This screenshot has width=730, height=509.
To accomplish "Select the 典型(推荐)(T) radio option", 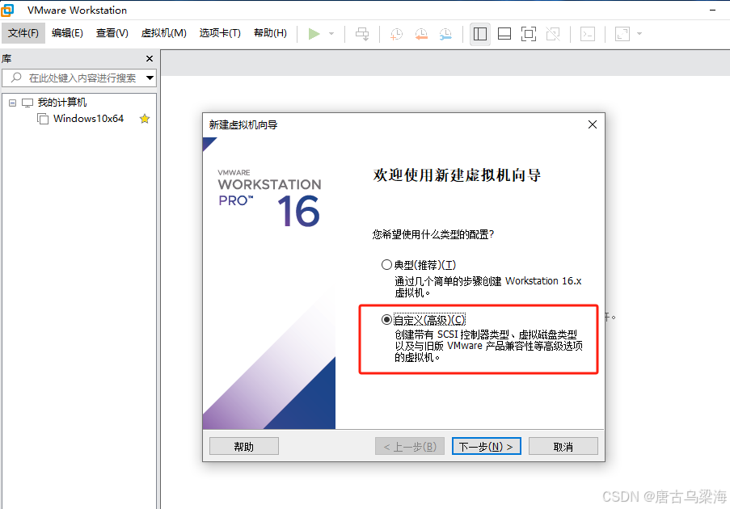I will coord(386,265).
